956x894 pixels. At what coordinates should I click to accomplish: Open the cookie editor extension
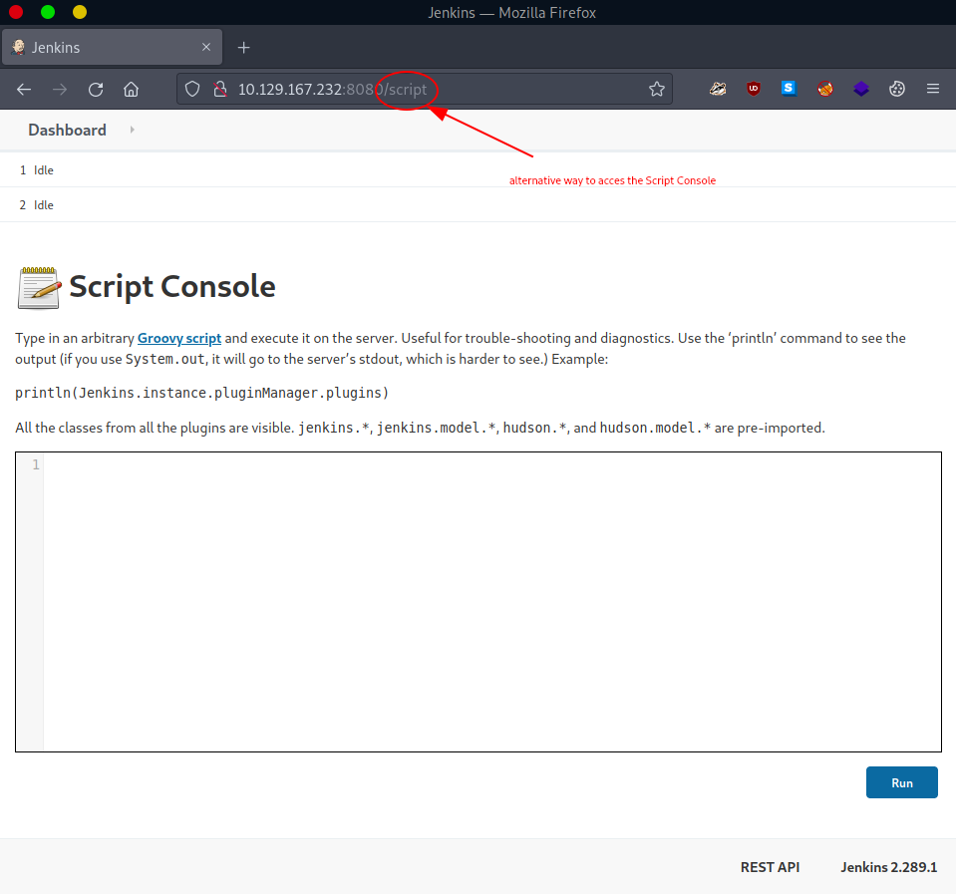[896, 89]
